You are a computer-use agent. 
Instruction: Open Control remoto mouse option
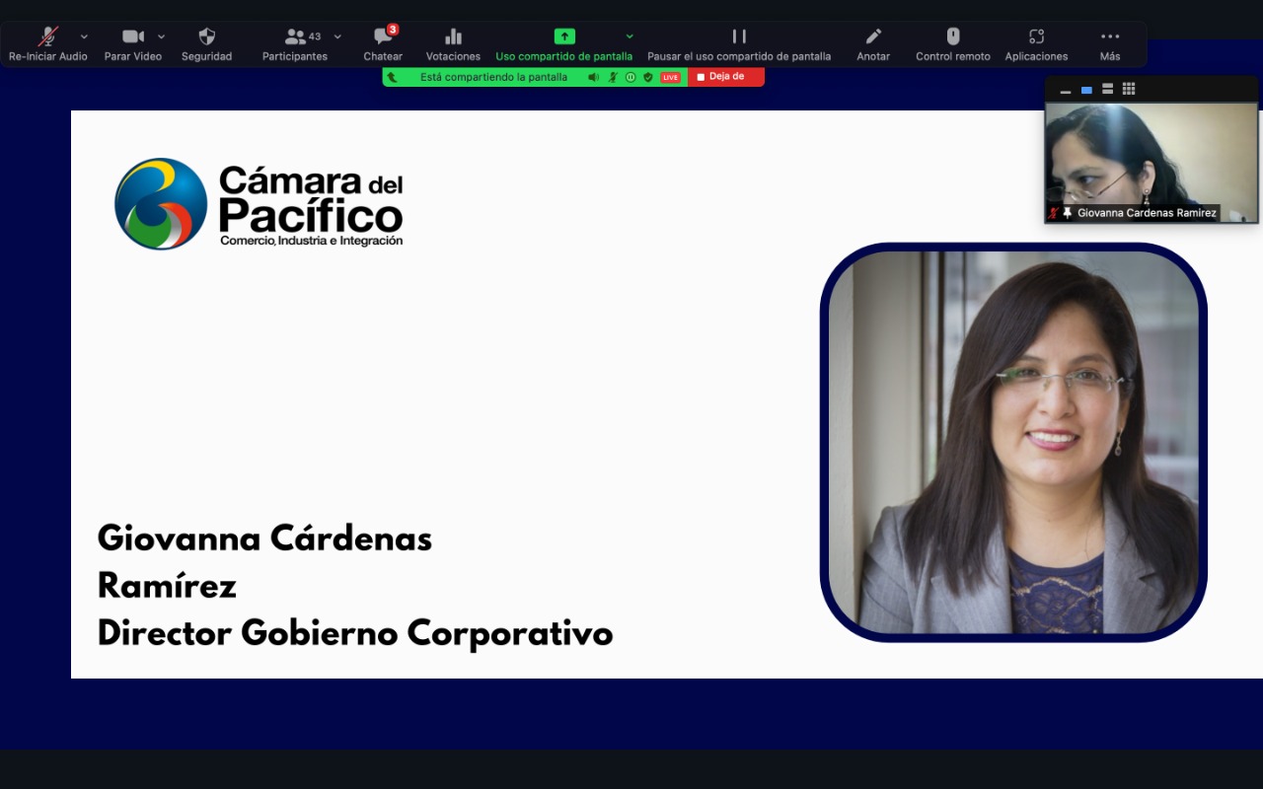click(953, 43)
